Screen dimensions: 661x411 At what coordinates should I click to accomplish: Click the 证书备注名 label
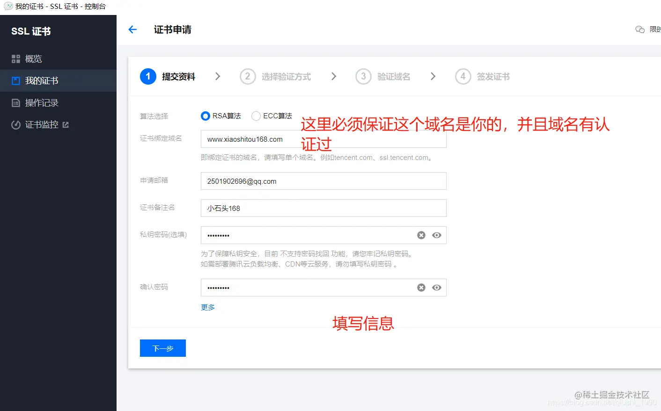[157, 207]
